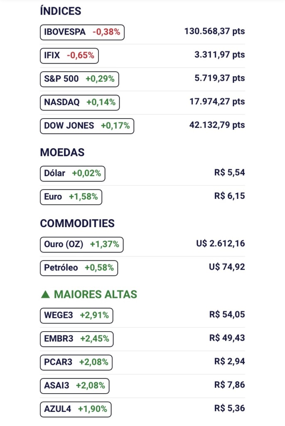Open the ASAI3 stock badge
The image size is (285, 426).
pyautogui.click(x=74, y=386)
